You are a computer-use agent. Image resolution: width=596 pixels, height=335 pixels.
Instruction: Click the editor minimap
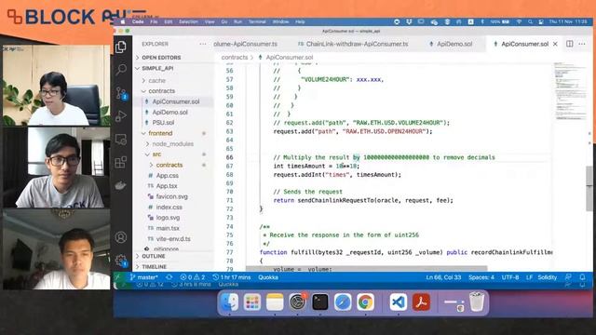pos(569,91)
